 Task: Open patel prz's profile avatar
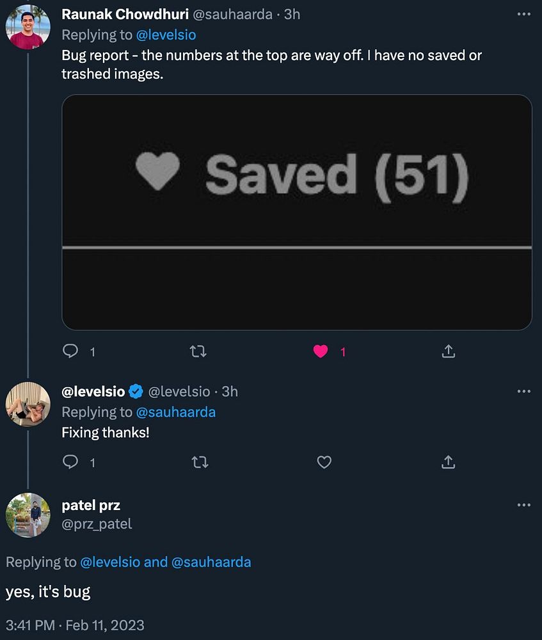coord(28,515)
